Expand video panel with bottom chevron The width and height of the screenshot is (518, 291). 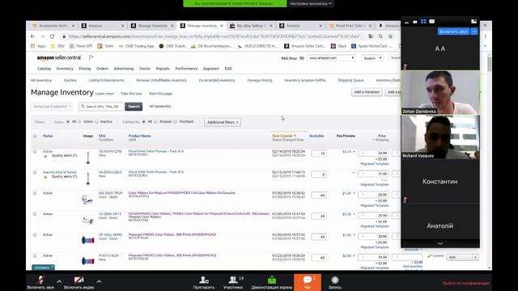(x=440, y=243)
